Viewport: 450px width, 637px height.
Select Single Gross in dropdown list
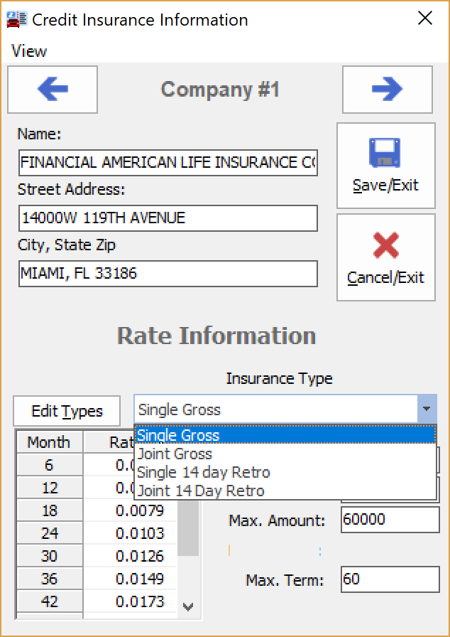click(x=285, y=436)
